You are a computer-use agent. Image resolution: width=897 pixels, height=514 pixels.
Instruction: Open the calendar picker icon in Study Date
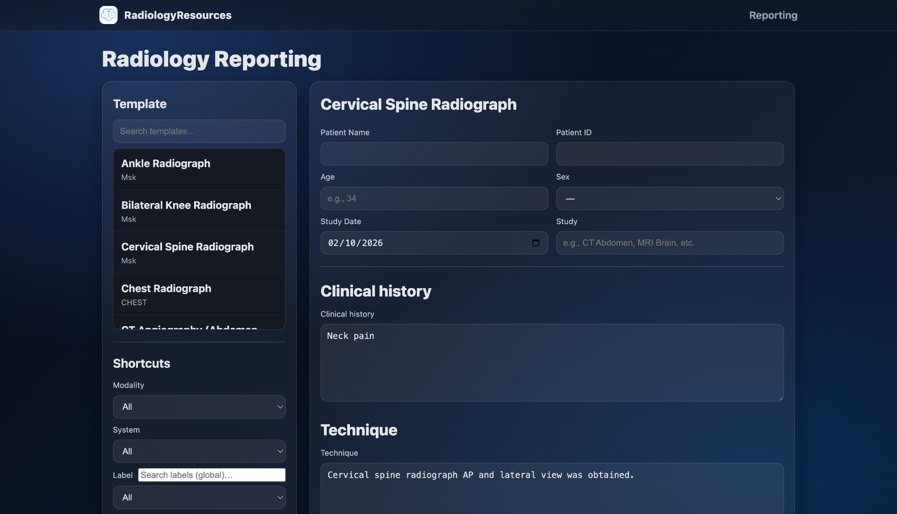535,243
